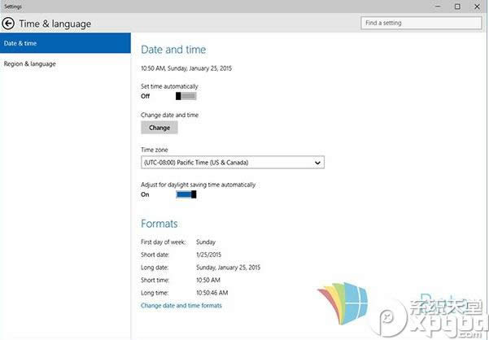Maximize the Settings window
489x340 pixels.
[x=456, y=7]
